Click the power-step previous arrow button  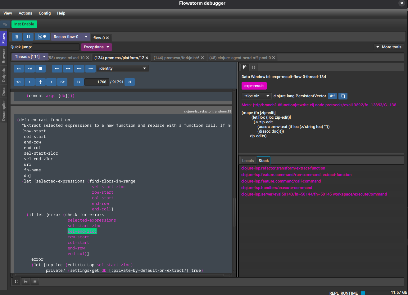[x=68, y=68]
